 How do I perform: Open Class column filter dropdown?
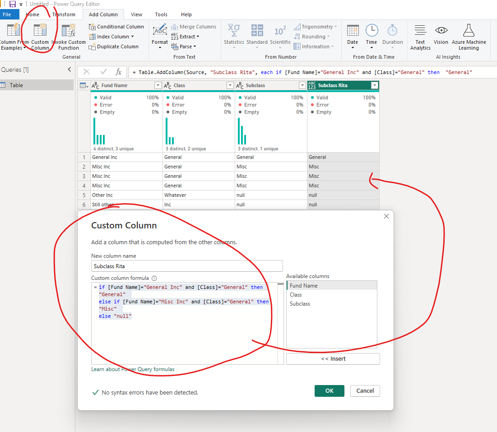230,86
